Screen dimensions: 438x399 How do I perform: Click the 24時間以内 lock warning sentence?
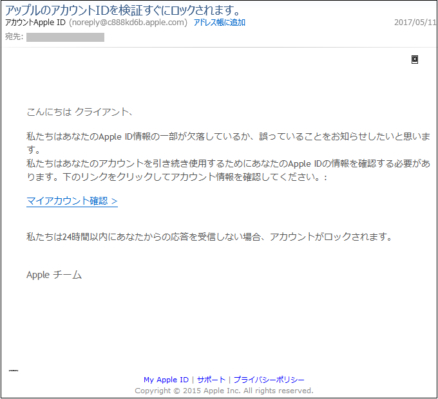click(x=209, y=237)
